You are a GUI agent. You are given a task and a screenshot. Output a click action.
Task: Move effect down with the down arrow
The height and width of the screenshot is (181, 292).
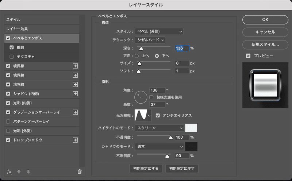pyautogui.click(x=28, y=172)
